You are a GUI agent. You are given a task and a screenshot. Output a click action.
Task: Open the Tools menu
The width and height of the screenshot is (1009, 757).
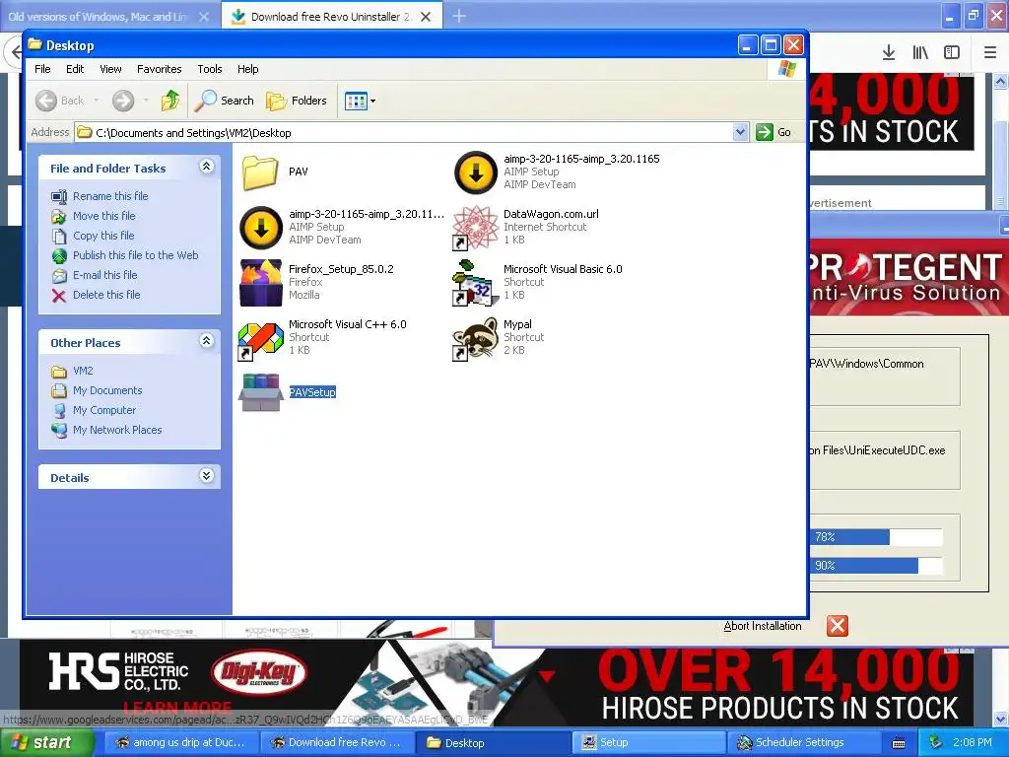[209, 69]
